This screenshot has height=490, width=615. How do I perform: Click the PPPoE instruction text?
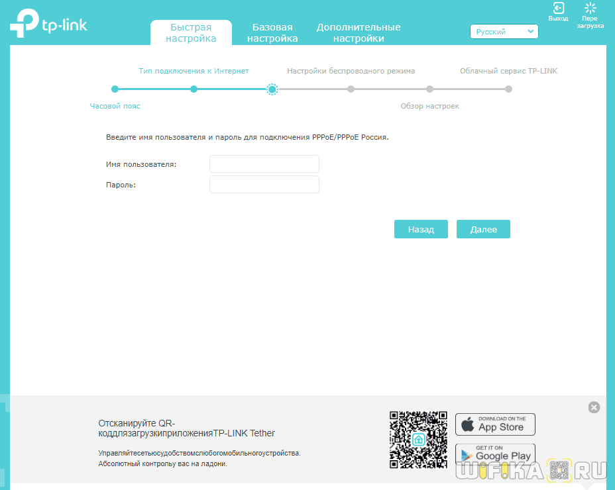tap(247, 137)
